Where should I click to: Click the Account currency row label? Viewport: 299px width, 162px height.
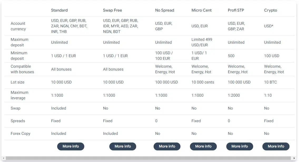(18, 26)
